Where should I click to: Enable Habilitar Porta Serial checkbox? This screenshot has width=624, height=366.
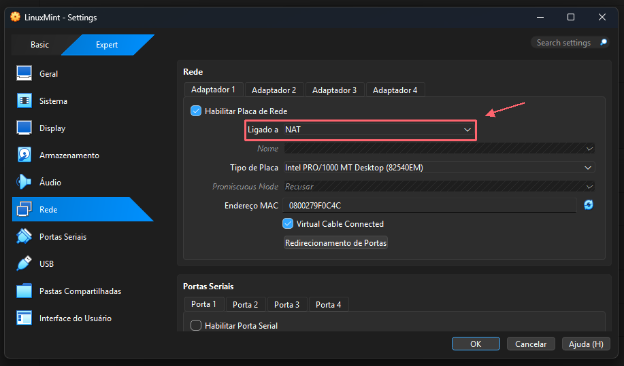[x=196, y=325]
